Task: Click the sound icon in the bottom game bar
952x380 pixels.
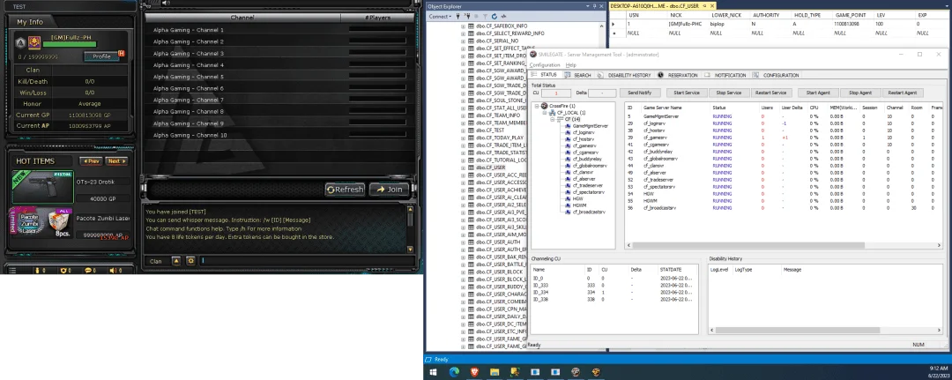Action: [113, 270]
